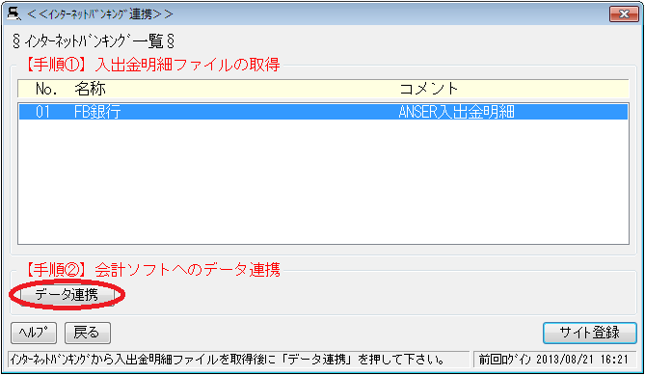Open help with the ヘルプ button
This screenshot has height=375, width=645.
coord(34,333)
